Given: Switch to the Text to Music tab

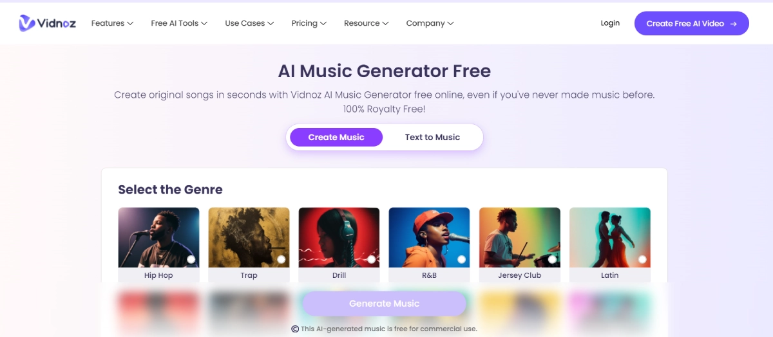Looking at the screenshot, I should coord(432,137).
